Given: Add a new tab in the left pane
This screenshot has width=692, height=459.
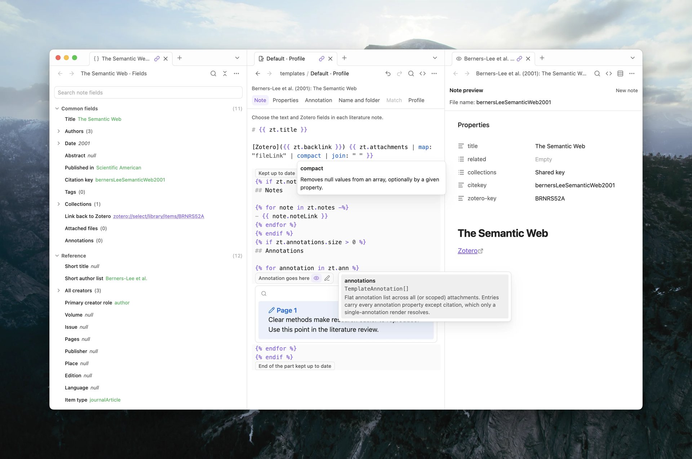Looking at the screenshot, I should point(179,58).
